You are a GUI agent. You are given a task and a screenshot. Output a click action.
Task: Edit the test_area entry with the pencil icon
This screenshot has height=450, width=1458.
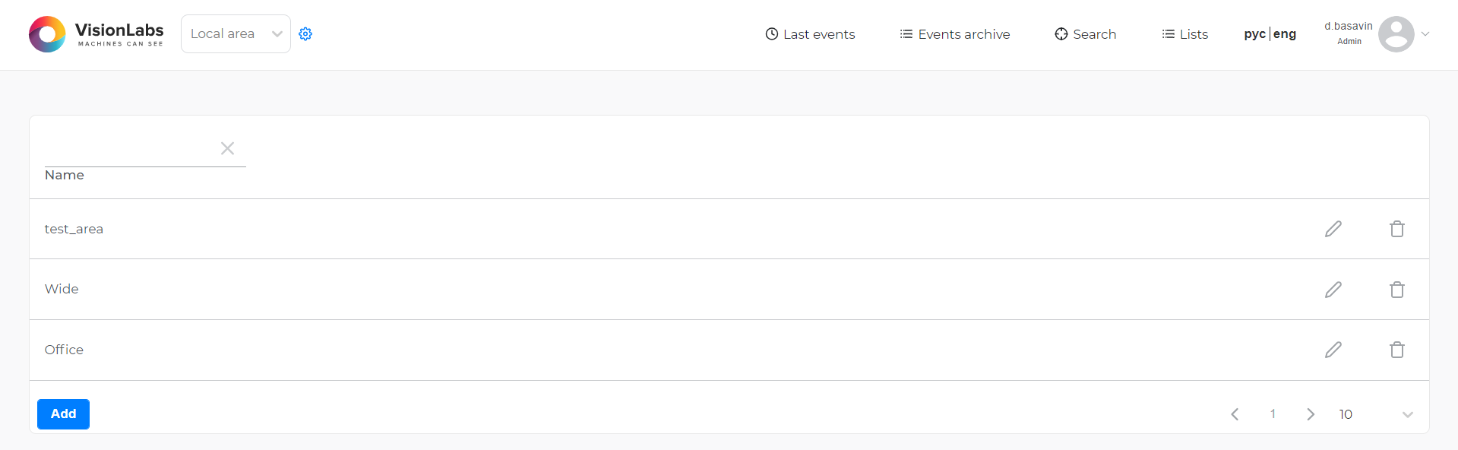click(x=1333, y=229)
